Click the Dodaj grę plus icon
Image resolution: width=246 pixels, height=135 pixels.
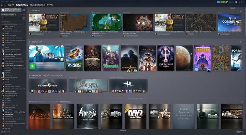pos(2,132)
